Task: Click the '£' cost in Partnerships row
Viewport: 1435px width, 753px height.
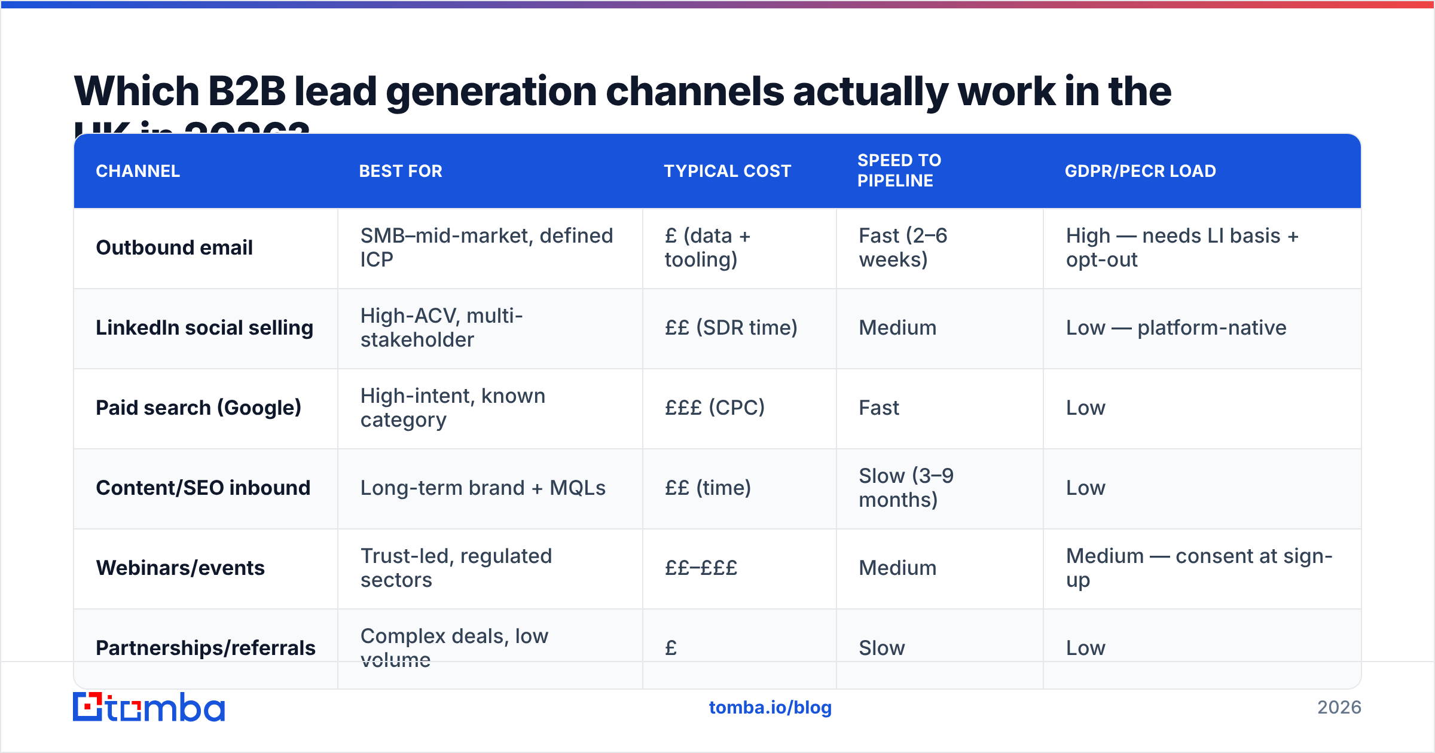Action: (671, 648)
